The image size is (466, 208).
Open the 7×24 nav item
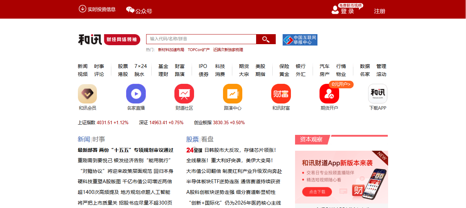click(141, 66)
